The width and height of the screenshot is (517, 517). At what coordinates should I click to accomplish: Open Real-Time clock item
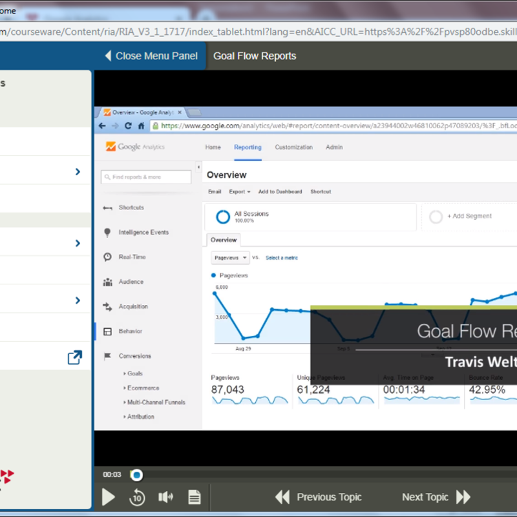tap(107, 257)
